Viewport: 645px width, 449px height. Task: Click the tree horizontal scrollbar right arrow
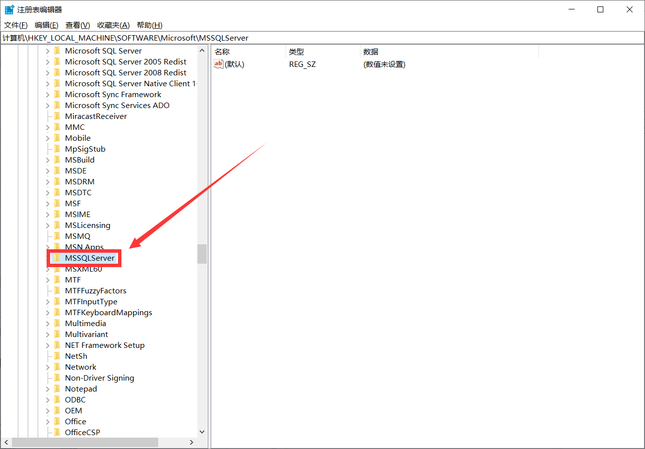pyautogui.click(x=192, y=442)
